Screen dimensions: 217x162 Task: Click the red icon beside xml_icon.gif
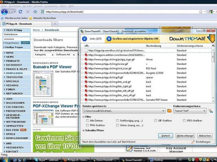coord(86,68)
